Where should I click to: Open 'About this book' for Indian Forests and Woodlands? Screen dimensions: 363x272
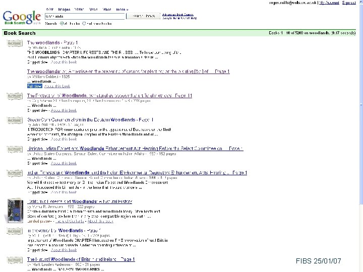click(64, 192)
